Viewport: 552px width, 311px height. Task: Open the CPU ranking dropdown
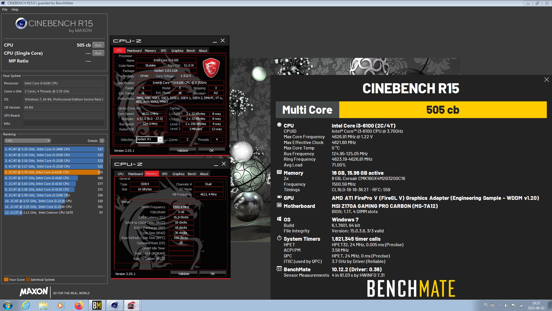point(28,141)
